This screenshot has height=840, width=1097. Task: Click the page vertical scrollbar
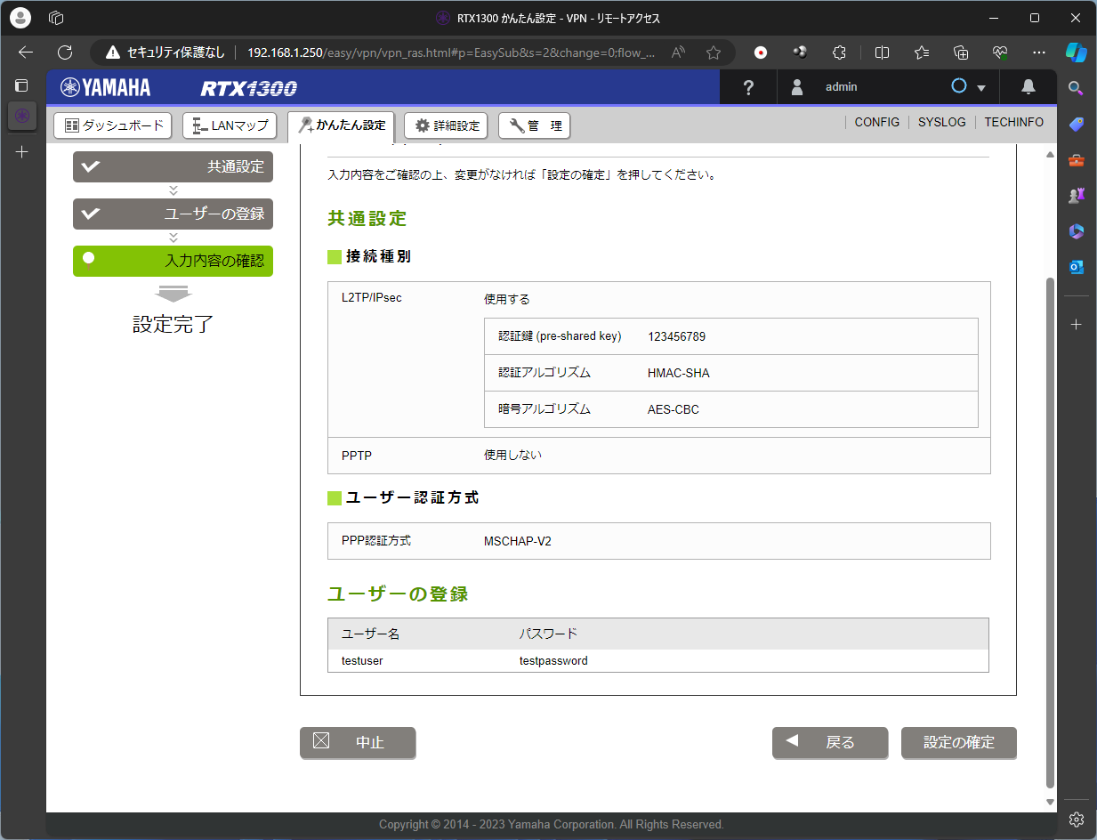pos(1050,534)
